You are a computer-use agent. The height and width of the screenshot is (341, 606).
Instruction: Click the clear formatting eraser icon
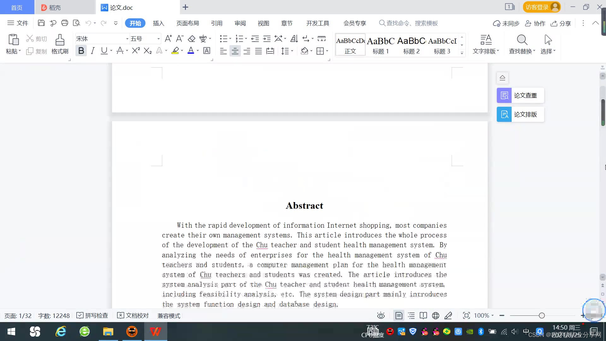(192, 39)
